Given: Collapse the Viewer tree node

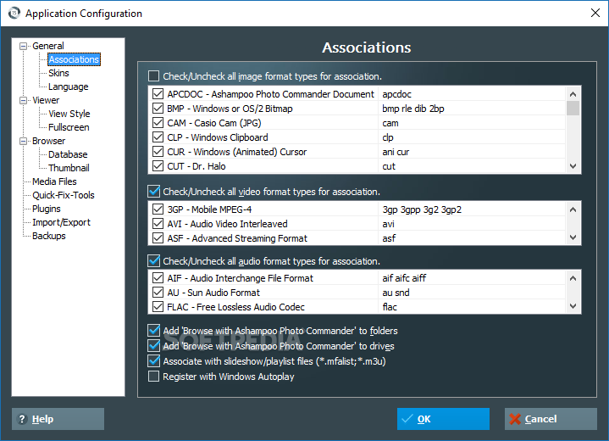Looking at the screenshot, I should 24,100.
